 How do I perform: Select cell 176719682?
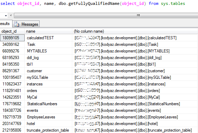coord(12,104)
